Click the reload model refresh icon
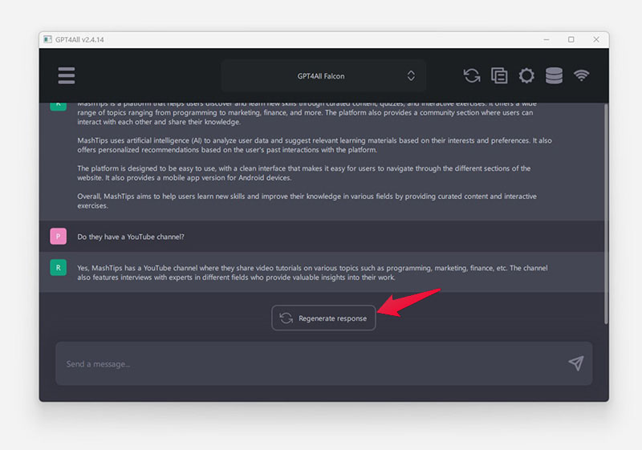Image resolution: width=642 pixels, height=450 pixels. coord(472,75)
